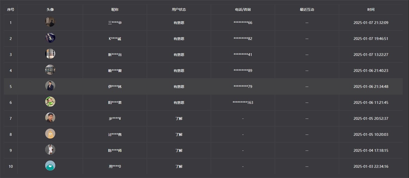
Task: Select the masked phone ending in 89
Action: [x=243, y=71]
